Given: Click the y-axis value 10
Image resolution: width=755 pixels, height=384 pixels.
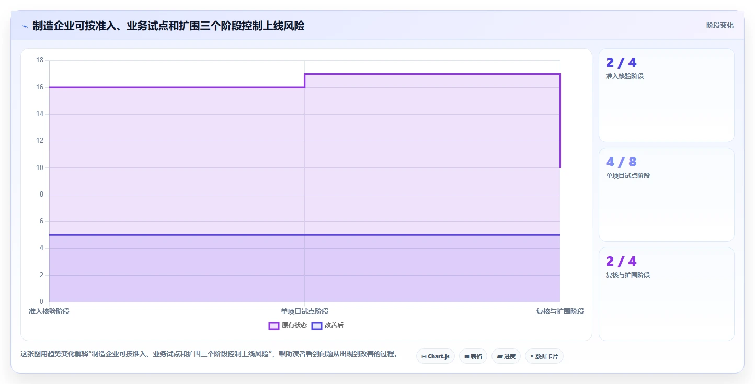Looking at the screenshot, I should (x=40, y=168).
